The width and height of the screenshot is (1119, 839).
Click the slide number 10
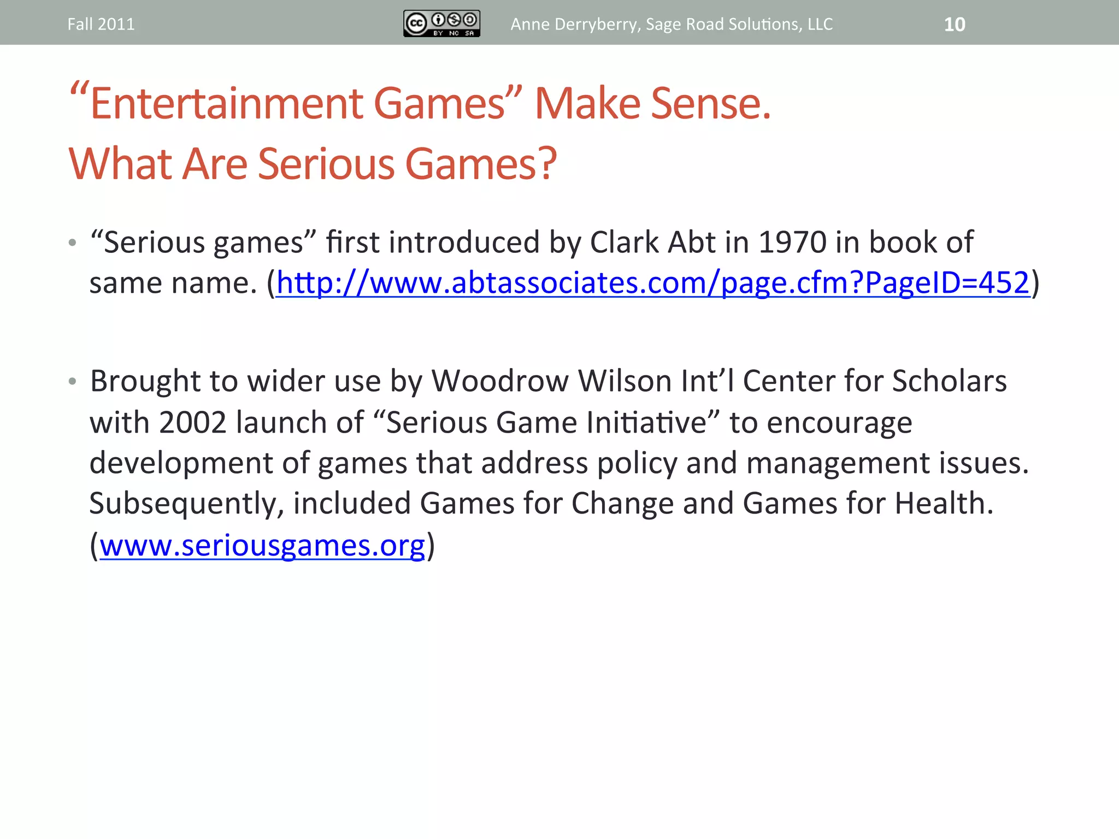pyautogui.click(x=955, y=25)
